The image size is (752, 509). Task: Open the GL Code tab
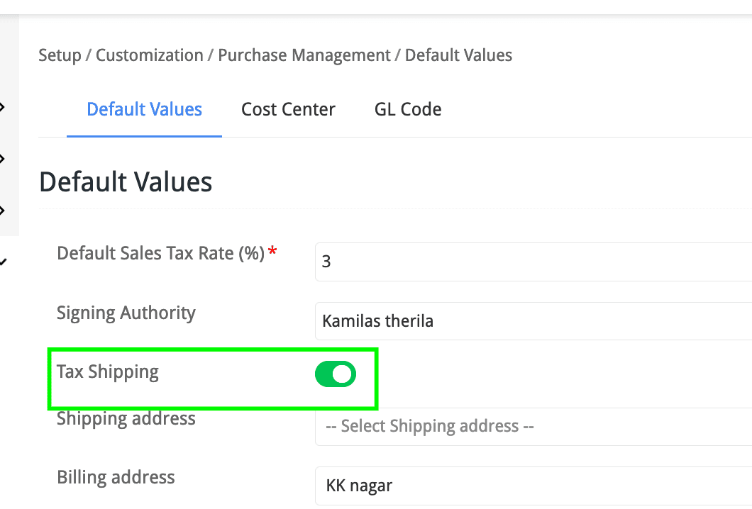tap(408, 110)
